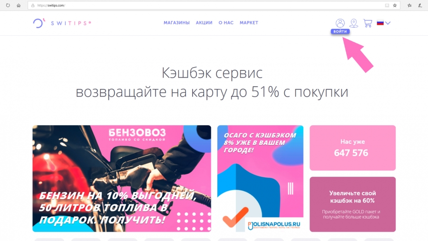Image resolution: width=428 pixels, height=241 pixels.
Task: Click the ВОЙТИ login button
Action: [x=340, y=31]
